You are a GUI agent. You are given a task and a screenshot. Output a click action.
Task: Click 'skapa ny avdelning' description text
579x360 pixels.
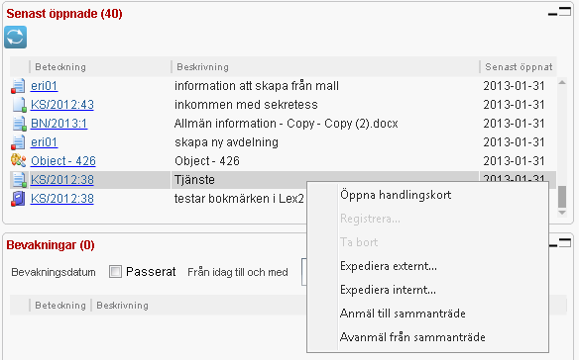click(x=226, y=142)
